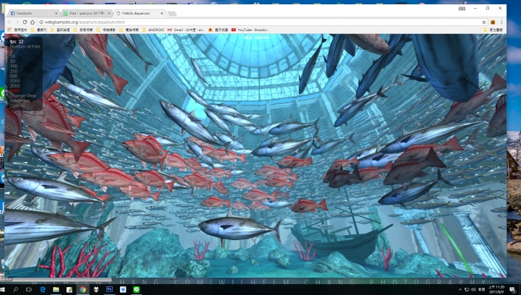
Task: Click the network icon in system tray
Action: 467,290
